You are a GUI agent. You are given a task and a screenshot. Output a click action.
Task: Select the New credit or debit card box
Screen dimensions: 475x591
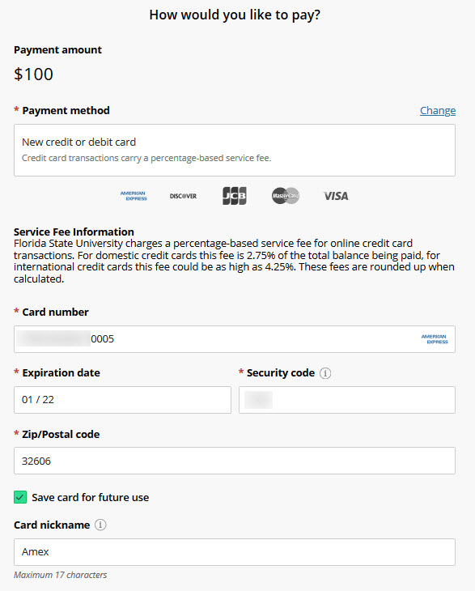[x=235, y=150]
